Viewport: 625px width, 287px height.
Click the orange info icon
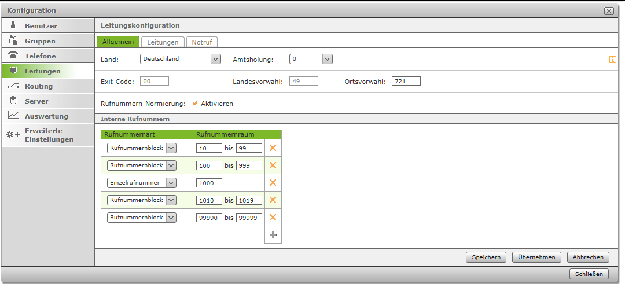[613, 60]
